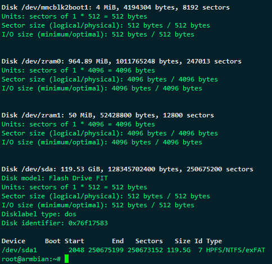Click the 'Start' column header
Image resolution: width=272 pixels, height=264 pixels.
pyautogui.click(x=74, y=241)
